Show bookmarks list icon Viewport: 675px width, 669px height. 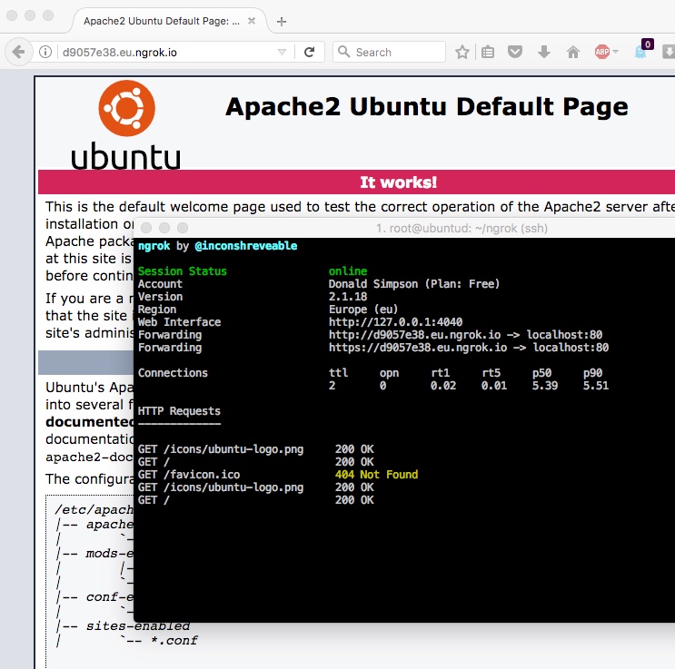click(x=488, y=53)
